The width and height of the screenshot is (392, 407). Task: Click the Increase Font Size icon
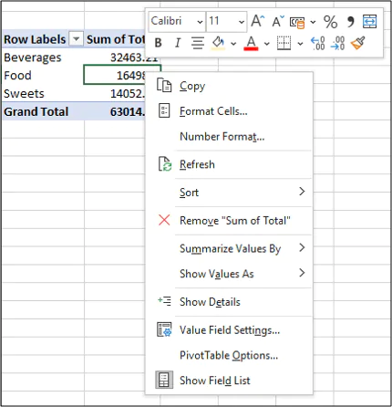[258, 21]
